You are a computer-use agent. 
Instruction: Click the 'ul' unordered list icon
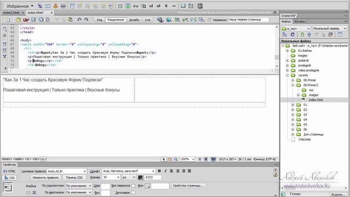[151, 6]
